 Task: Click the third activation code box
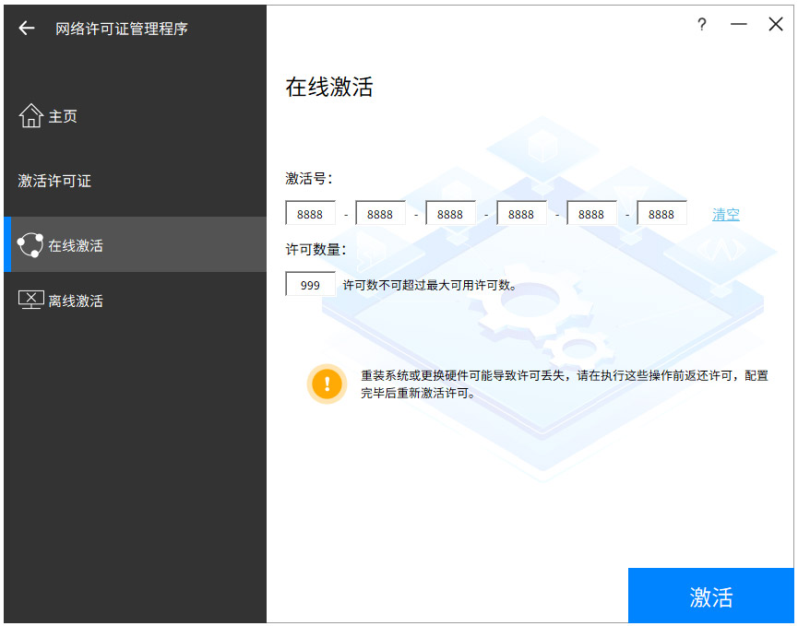coord(450,213)
